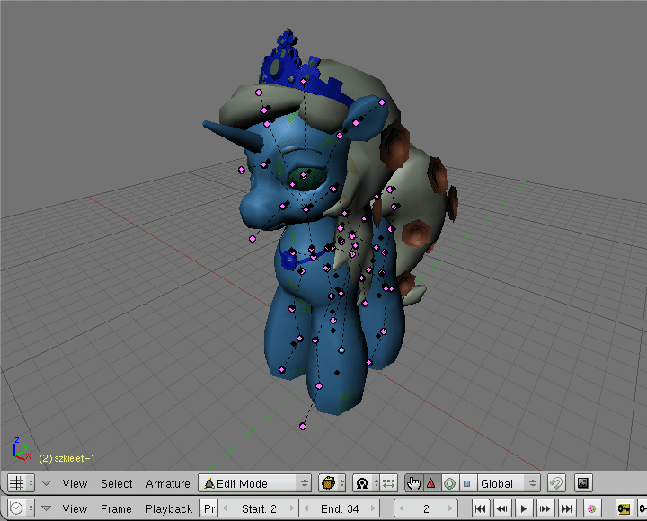Expand the Edit Mode dropdown
Image resolution: width=647 pixels, height=521 pixels.
(254, 483)
